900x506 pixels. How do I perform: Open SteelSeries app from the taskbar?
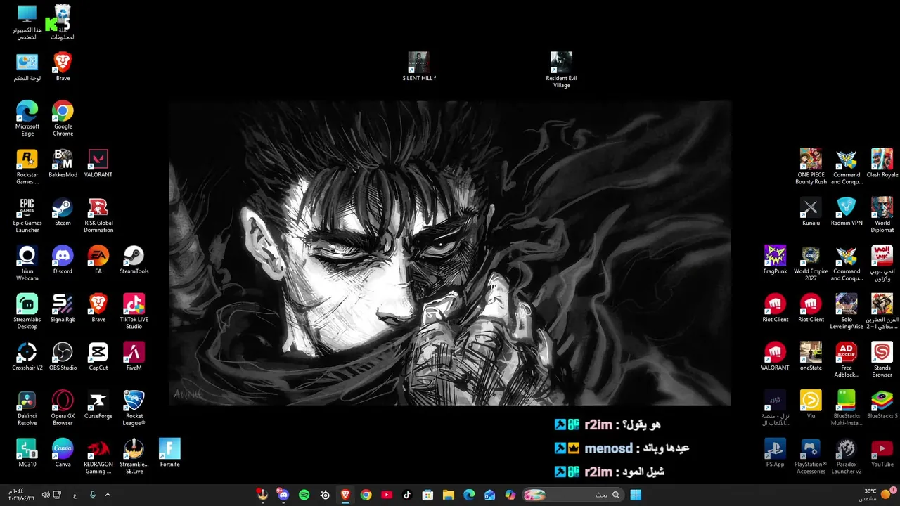(x=325, y=495)
